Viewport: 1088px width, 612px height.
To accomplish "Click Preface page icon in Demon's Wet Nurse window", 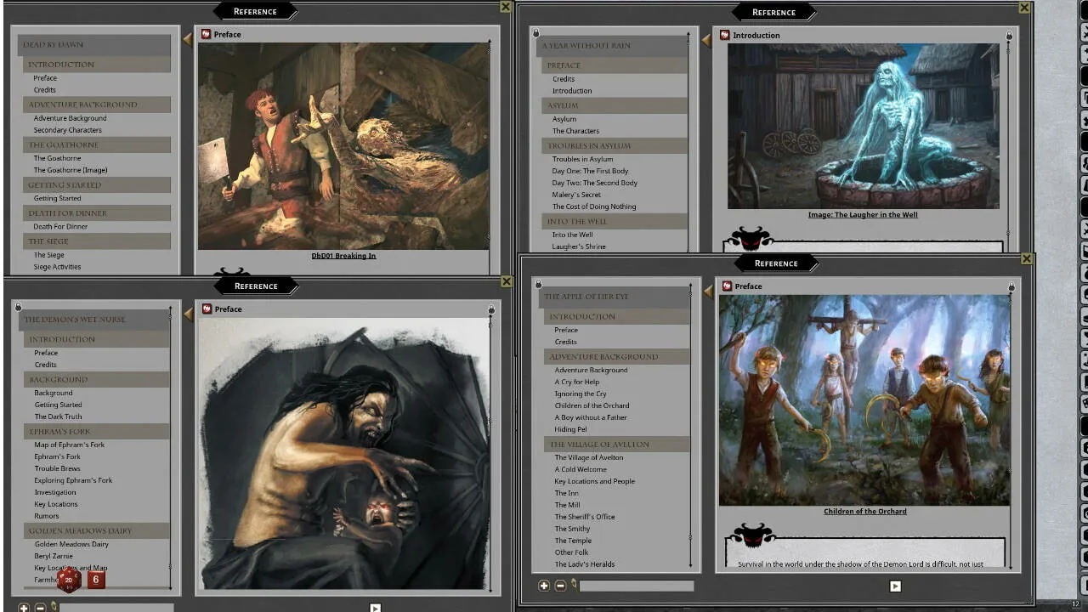I will 206,309.
